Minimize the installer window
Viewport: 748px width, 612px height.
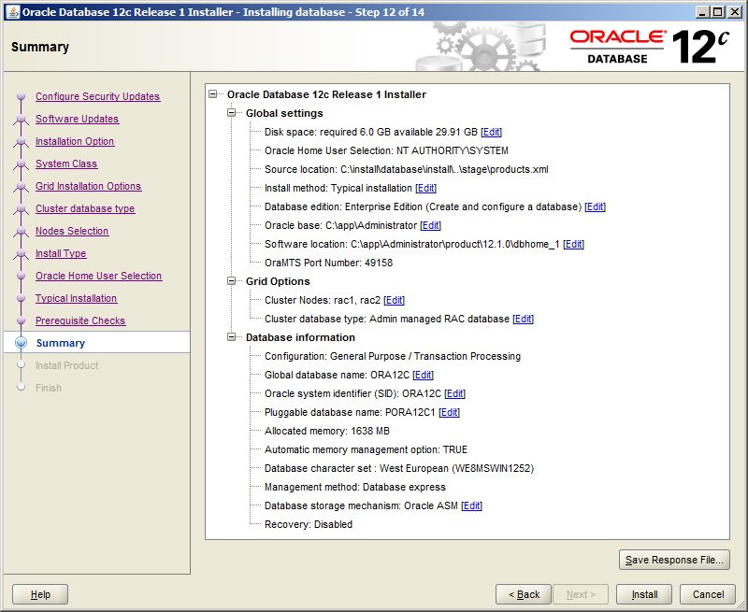(701, 12)
